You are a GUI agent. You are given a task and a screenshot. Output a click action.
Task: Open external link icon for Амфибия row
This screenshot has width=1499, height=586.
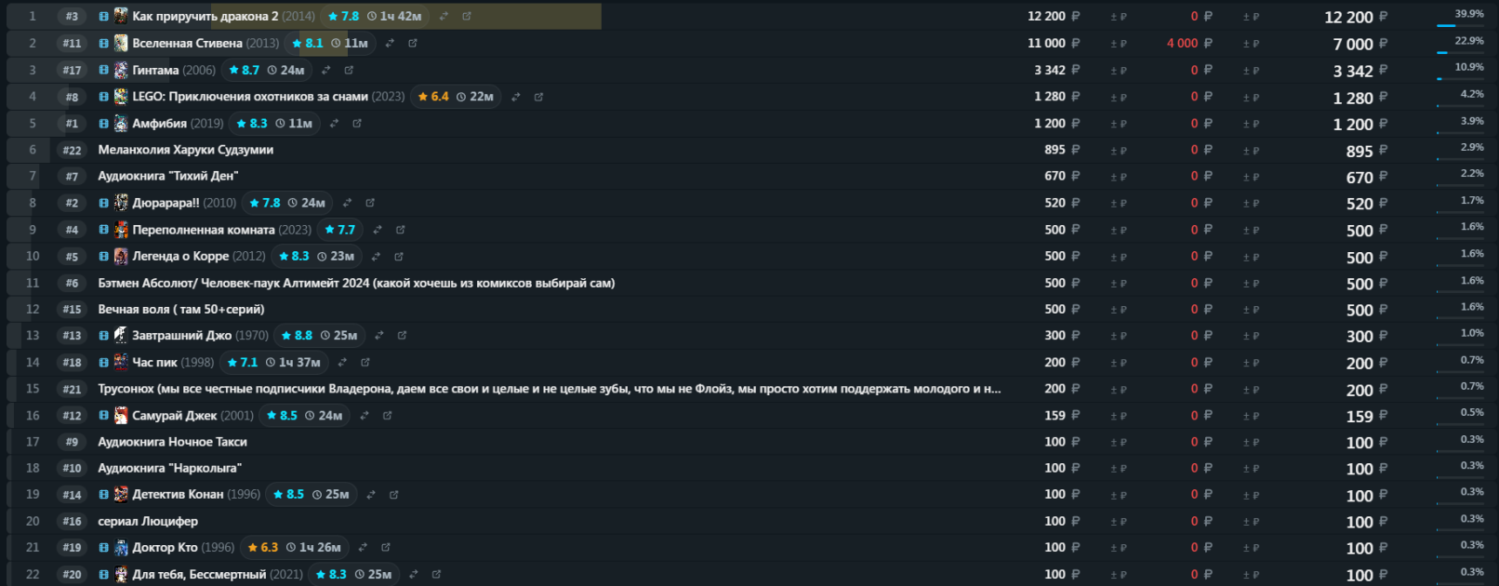coord(357,123)
